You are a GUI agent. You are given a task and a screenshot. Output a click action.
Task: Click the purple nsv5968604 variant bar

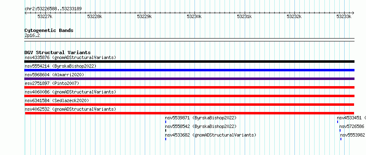point(189,79)
